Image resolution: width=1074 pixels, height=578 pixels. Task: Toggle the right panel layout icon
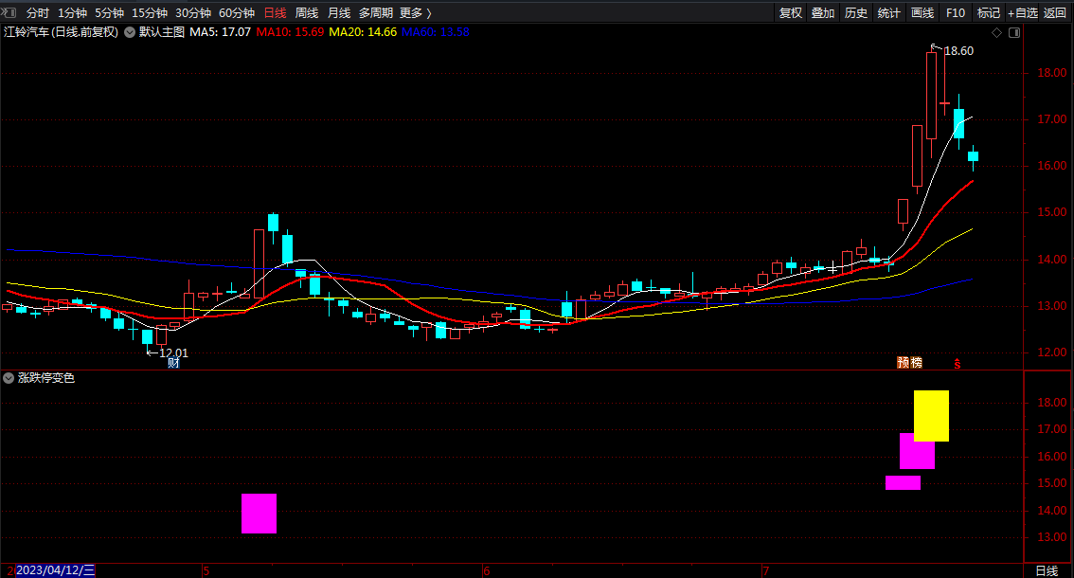coord(1014,33)
